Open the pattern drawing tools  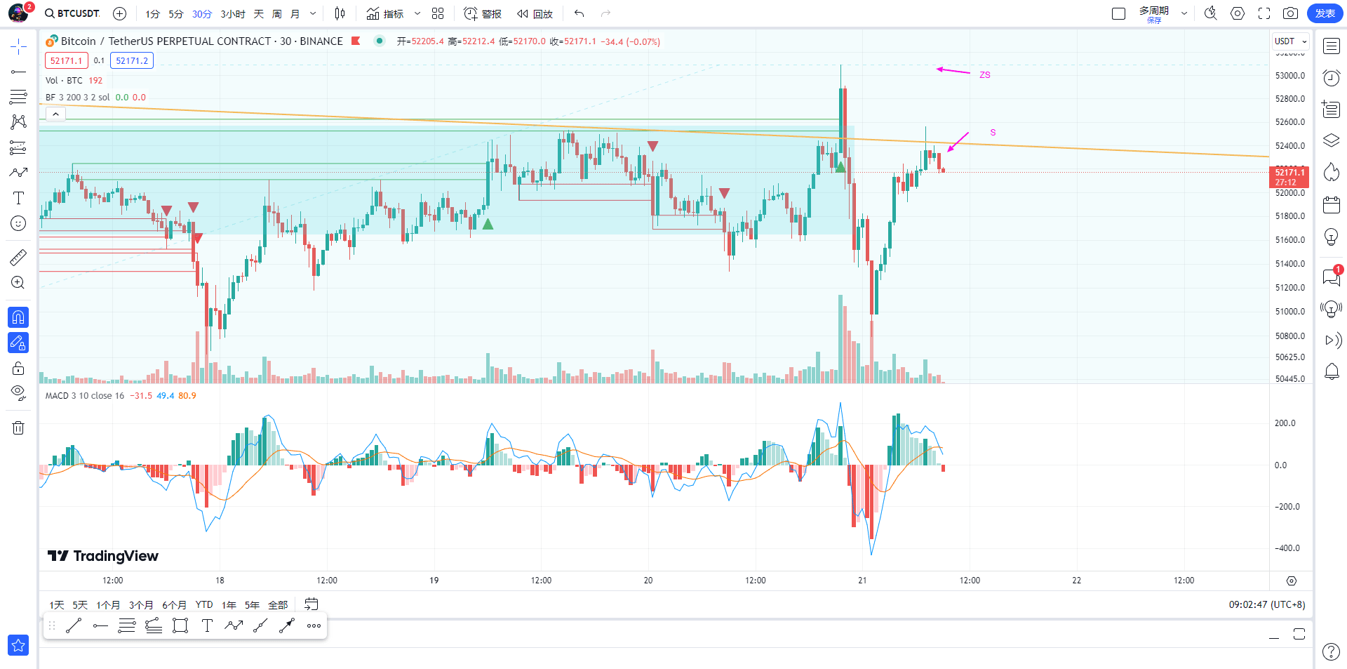coord(18,122)
